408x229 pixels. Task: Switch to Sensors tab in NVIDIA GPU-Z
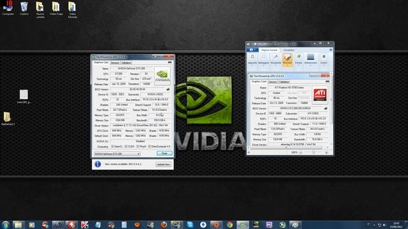tap(115, 62)
